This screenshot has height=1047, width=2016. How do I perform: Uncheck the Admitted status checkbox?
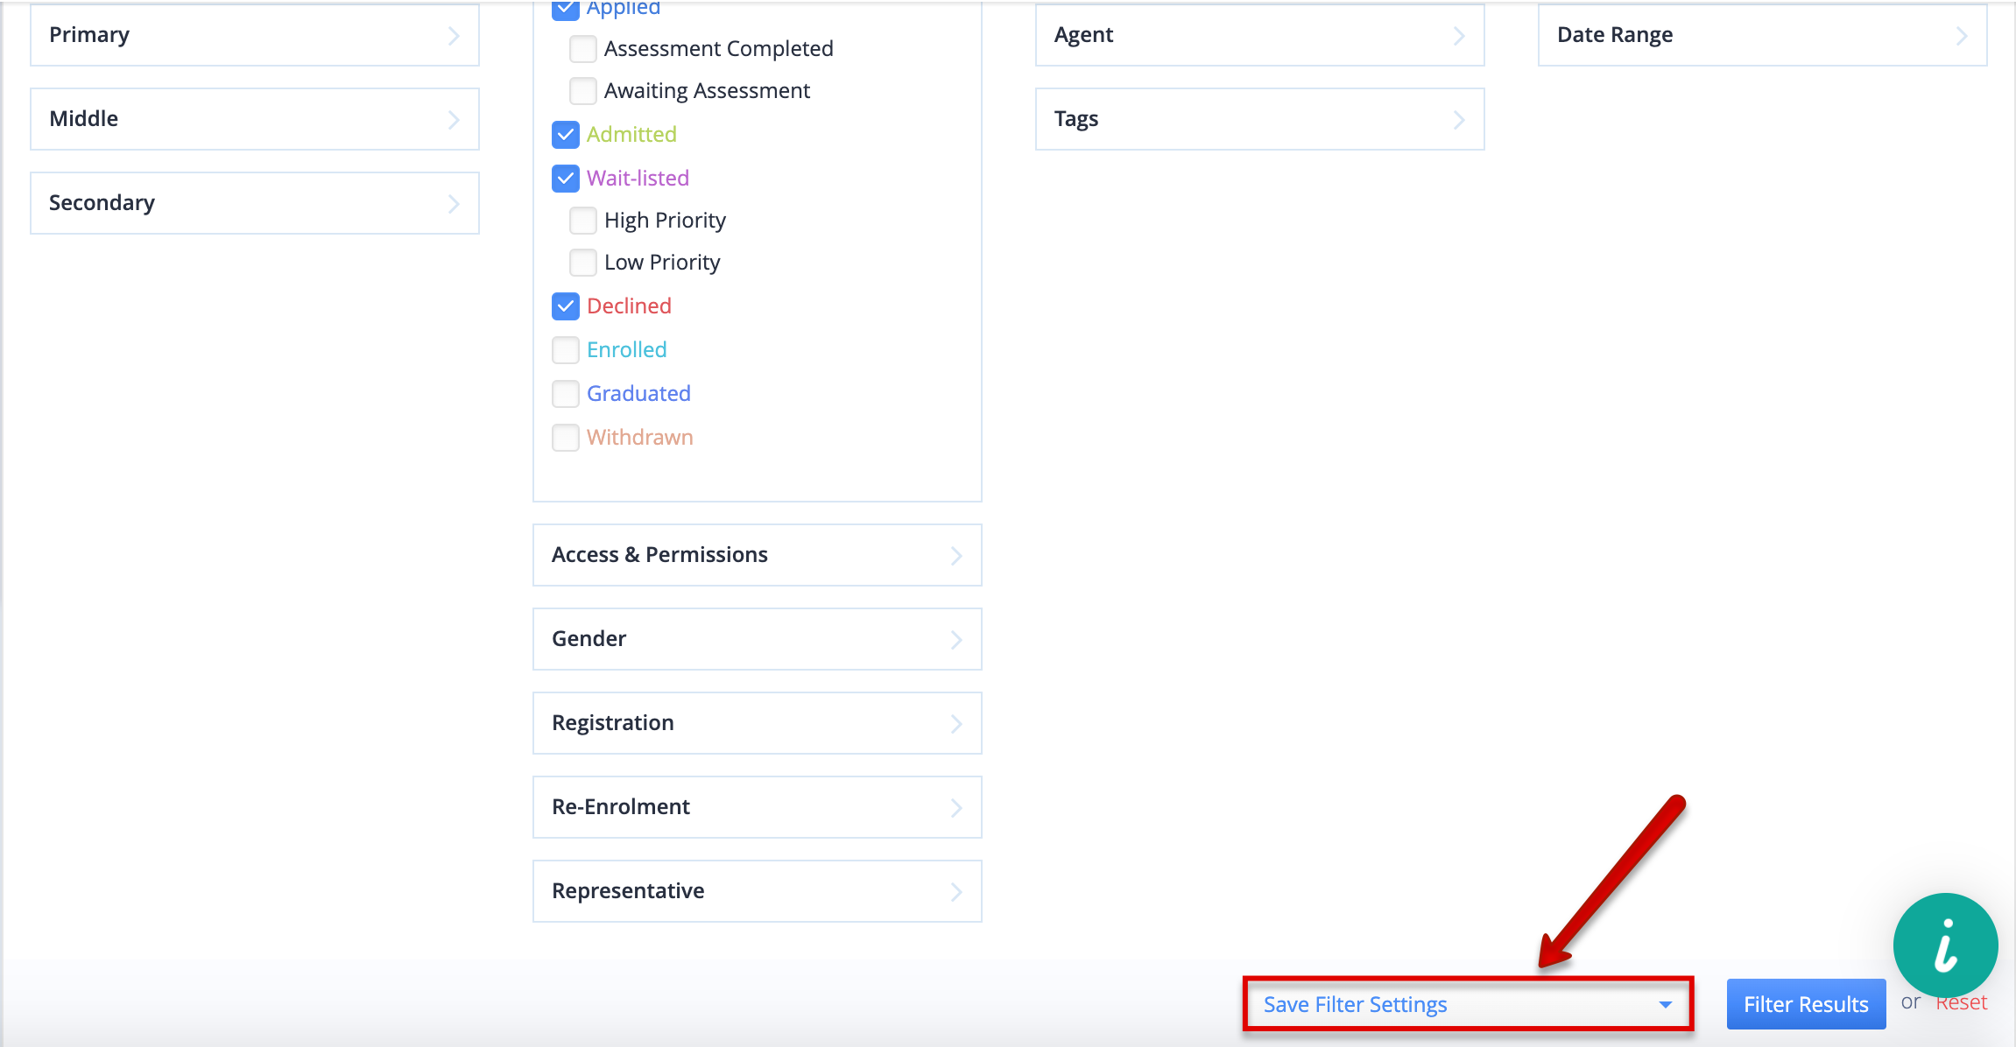566,135
